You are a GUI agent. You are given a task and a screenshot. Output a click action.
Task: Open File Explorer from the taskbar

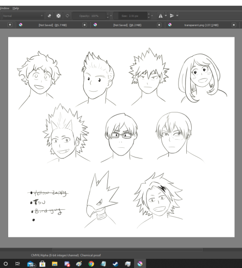pos(54,264)
